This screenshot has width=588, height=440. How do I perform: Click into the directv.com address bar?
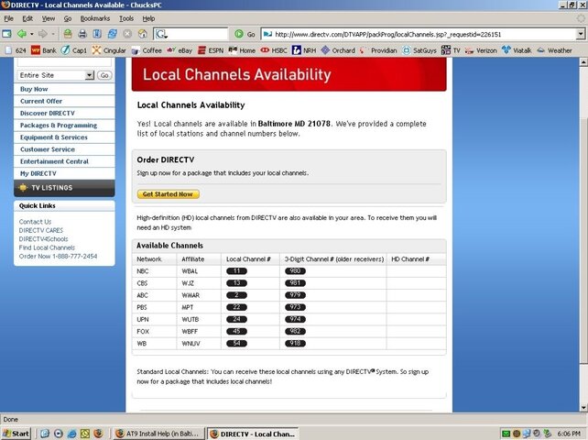point(419,34)
